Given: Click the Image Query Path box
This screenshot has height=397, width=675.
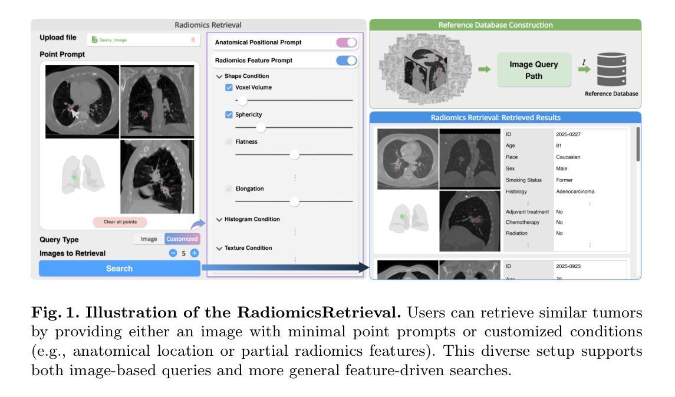Looking at the screenshot, I should tap(534, 70).
